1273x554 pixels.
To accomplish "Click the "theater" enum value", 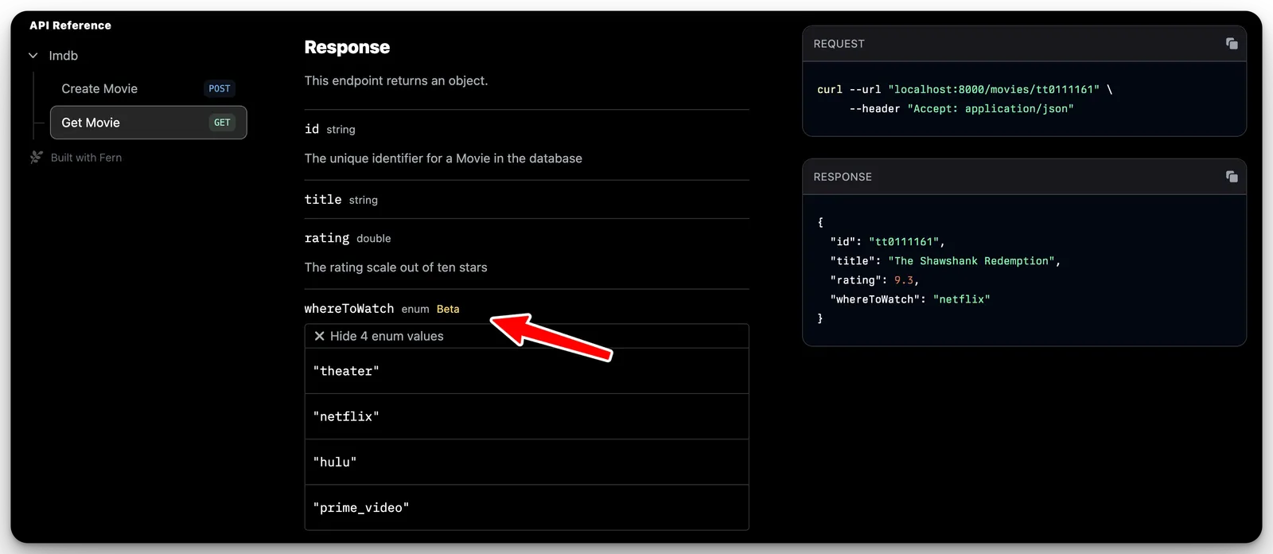I will coord(346,371).
